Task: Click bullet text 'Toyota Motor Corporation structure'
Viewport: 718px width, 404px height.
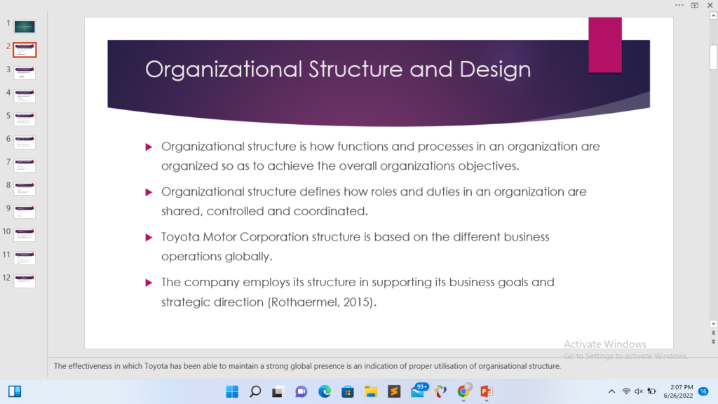Action: pos(355,246)
